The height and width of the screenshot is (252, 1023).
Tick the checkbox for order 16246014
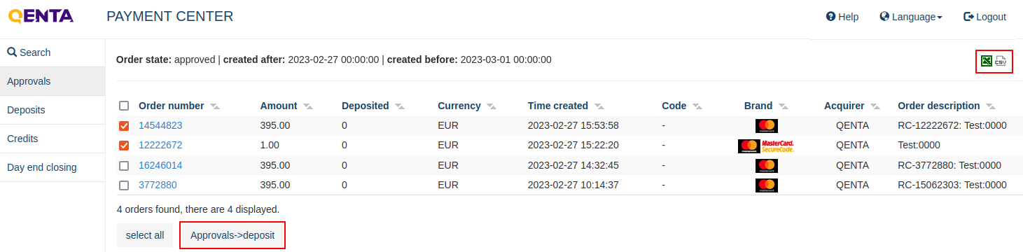124,166
